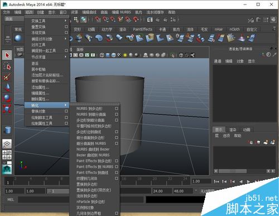Screen dimensions: 279x216
Task: Select the nCloth shelf tab
Action: [x=234, y=29]
